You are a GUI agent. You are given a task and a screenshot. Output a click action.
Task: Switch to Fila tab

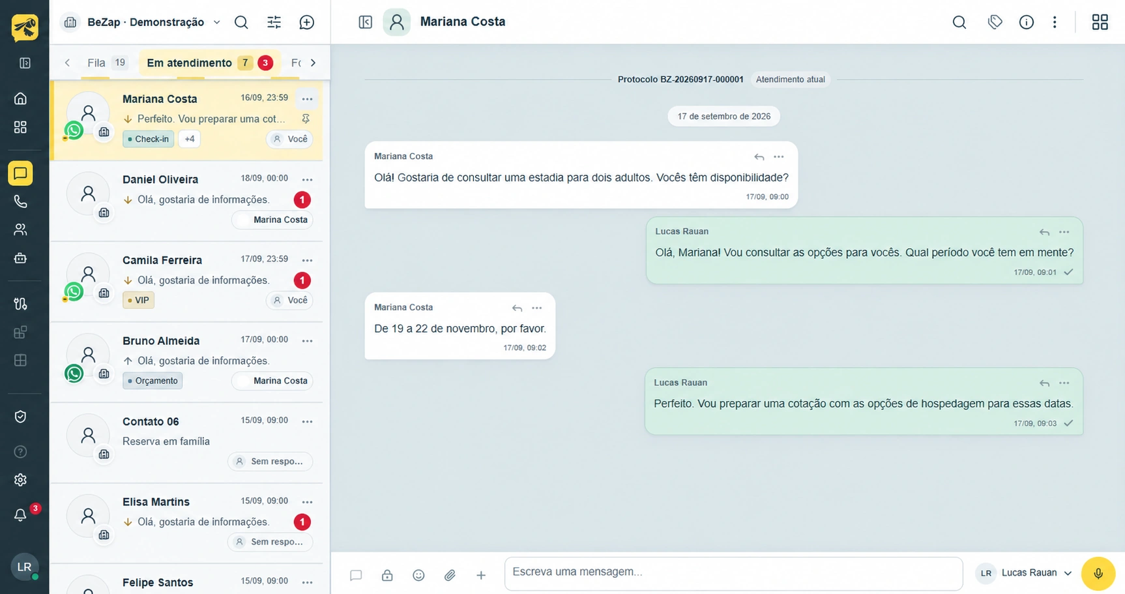pos(106,63)
